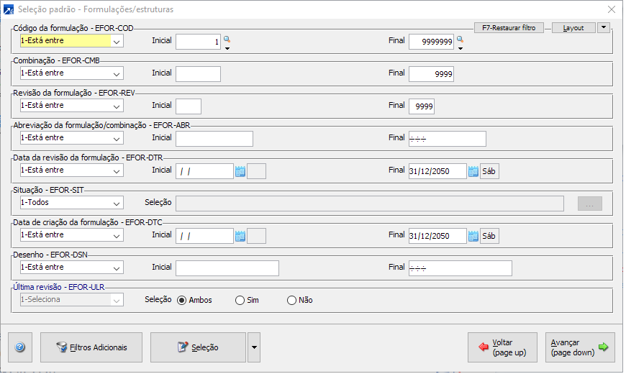Close the Seleção padrão window
Viewport: 626px width, 374px height.
click(611, 9)
